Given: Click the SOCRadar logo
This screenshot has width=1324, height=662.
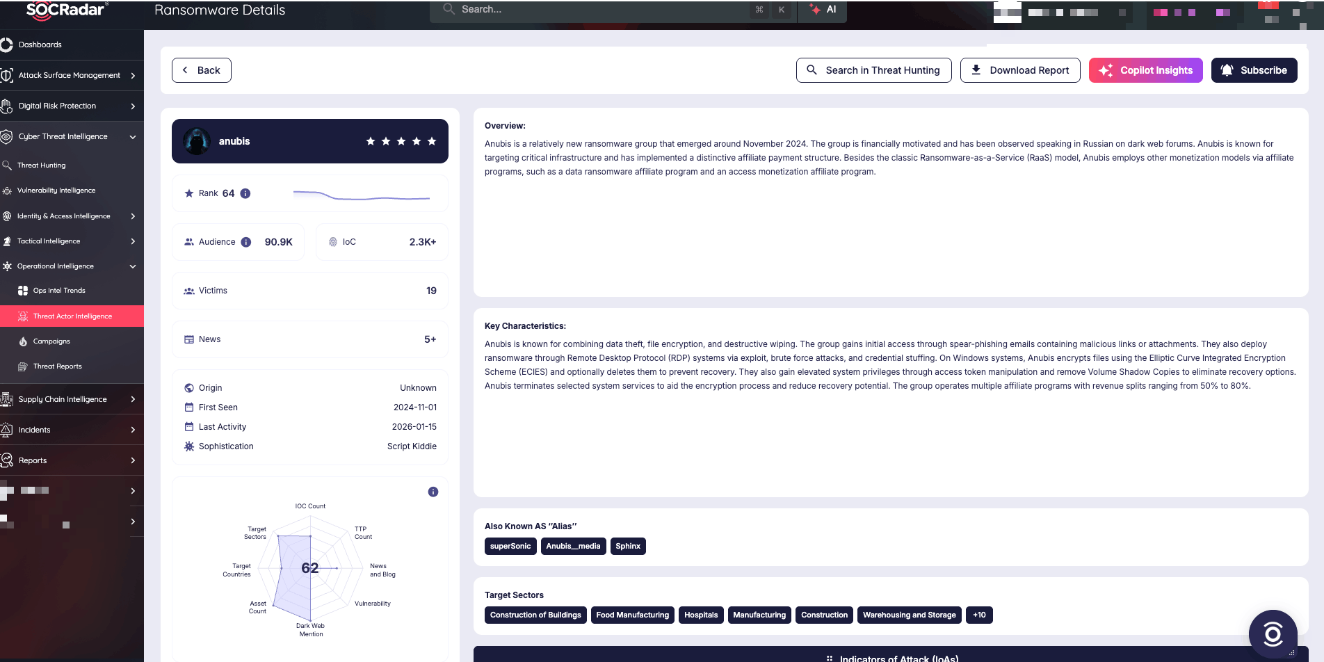Looking at the screenshot, I should coord(67,9).
